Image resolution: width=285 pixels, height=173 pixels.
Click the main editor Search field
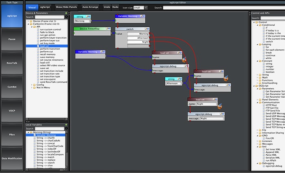[224, 8]
